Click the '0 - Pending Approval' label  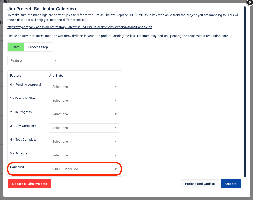tap(25, 85)
